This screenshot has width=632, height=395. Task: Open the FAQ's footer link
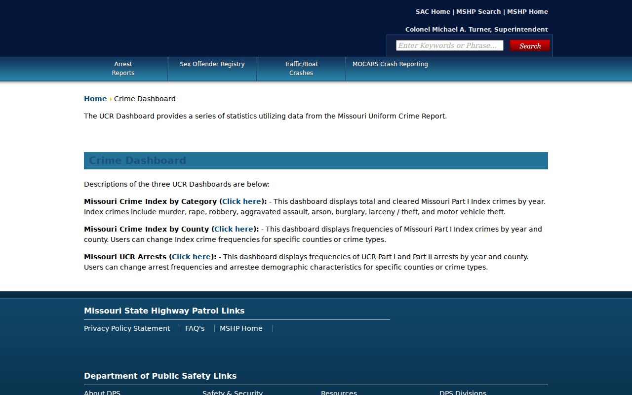(195, 328)
